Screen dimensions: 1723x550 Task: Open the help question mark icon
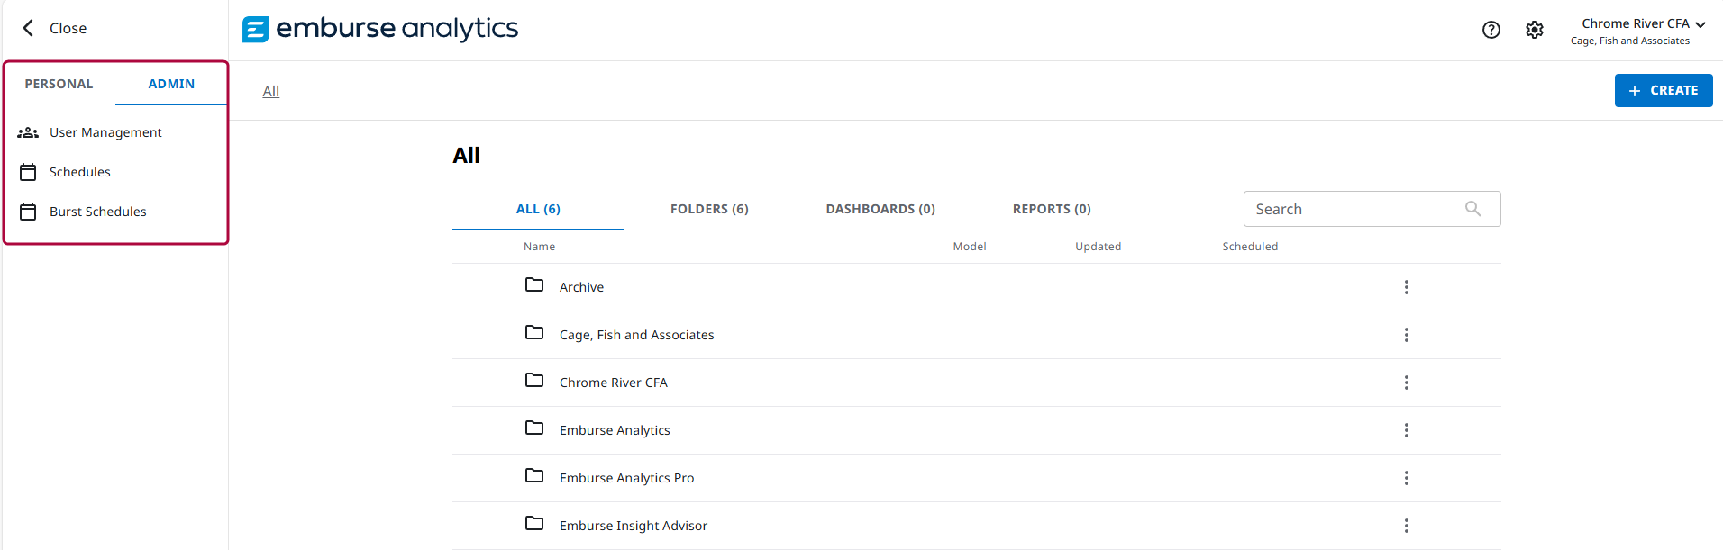click(x=1491, y=30)
